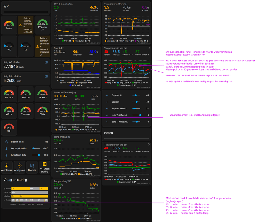Click the Always on checkmark icon

coord(19,165)
